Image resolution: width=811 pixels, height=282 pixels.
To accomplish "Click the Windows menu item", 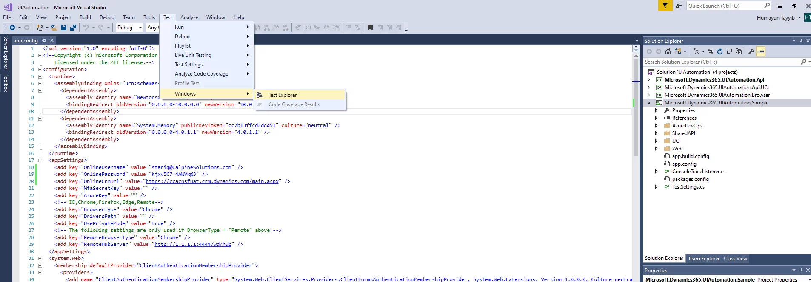I will tap(207, 94).
